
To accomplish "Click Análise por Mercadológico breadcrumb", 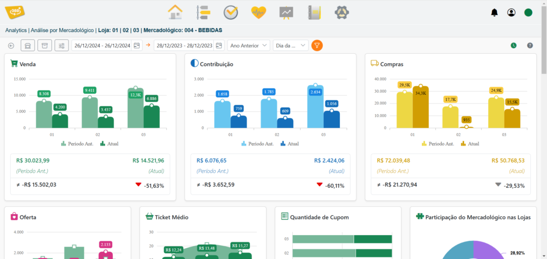I will coord(62,30).
